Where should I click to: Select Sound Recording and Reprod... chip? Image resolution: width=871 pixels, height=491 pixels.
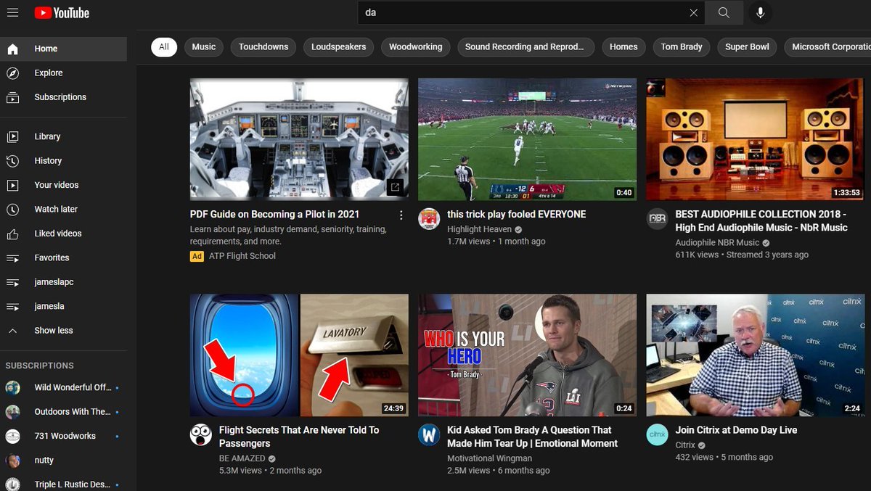click(x=525, y=46)
